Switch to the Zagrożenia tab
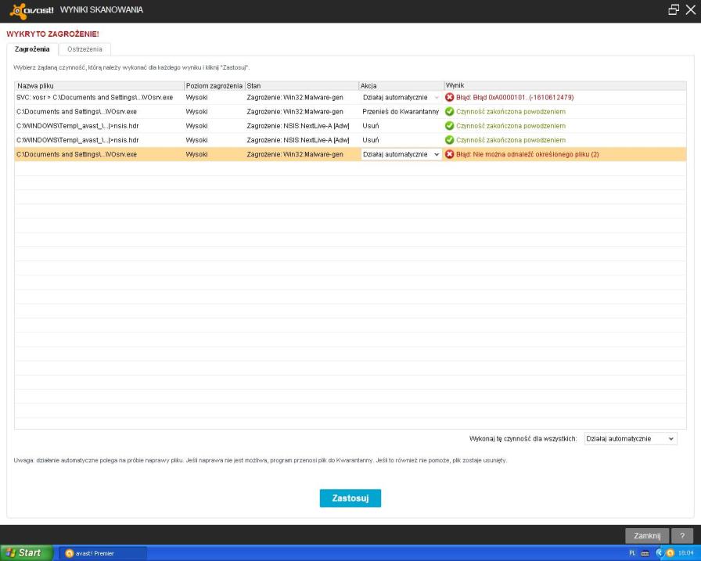The width and height of the screenshot is (701, 561). pyautogui.click(x=32, y=49)
